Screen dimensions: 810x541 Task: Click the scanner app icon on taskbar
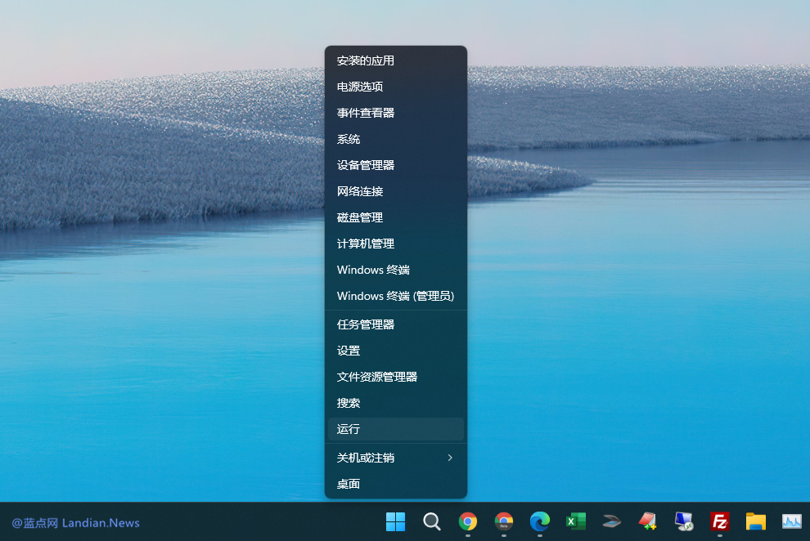[x=612, y=521]
